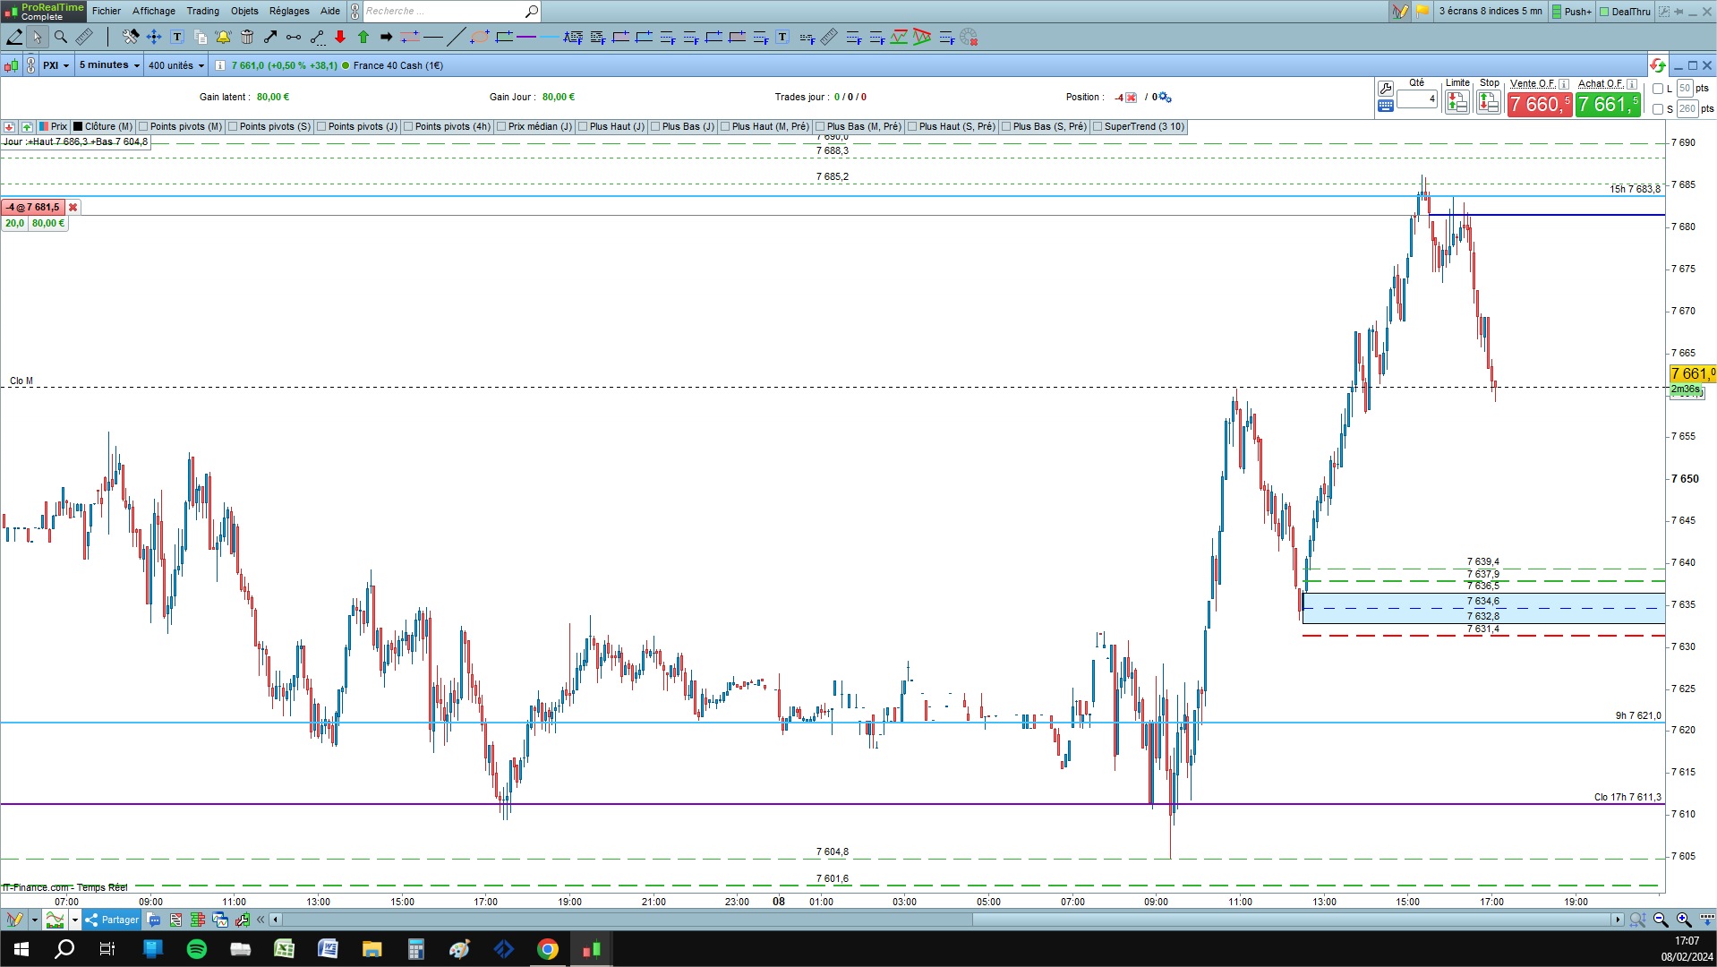Open Spotify from the taskbar
Image resolution: width=1717 pixels, height=967 pixels.
click(x=197, y=949)
